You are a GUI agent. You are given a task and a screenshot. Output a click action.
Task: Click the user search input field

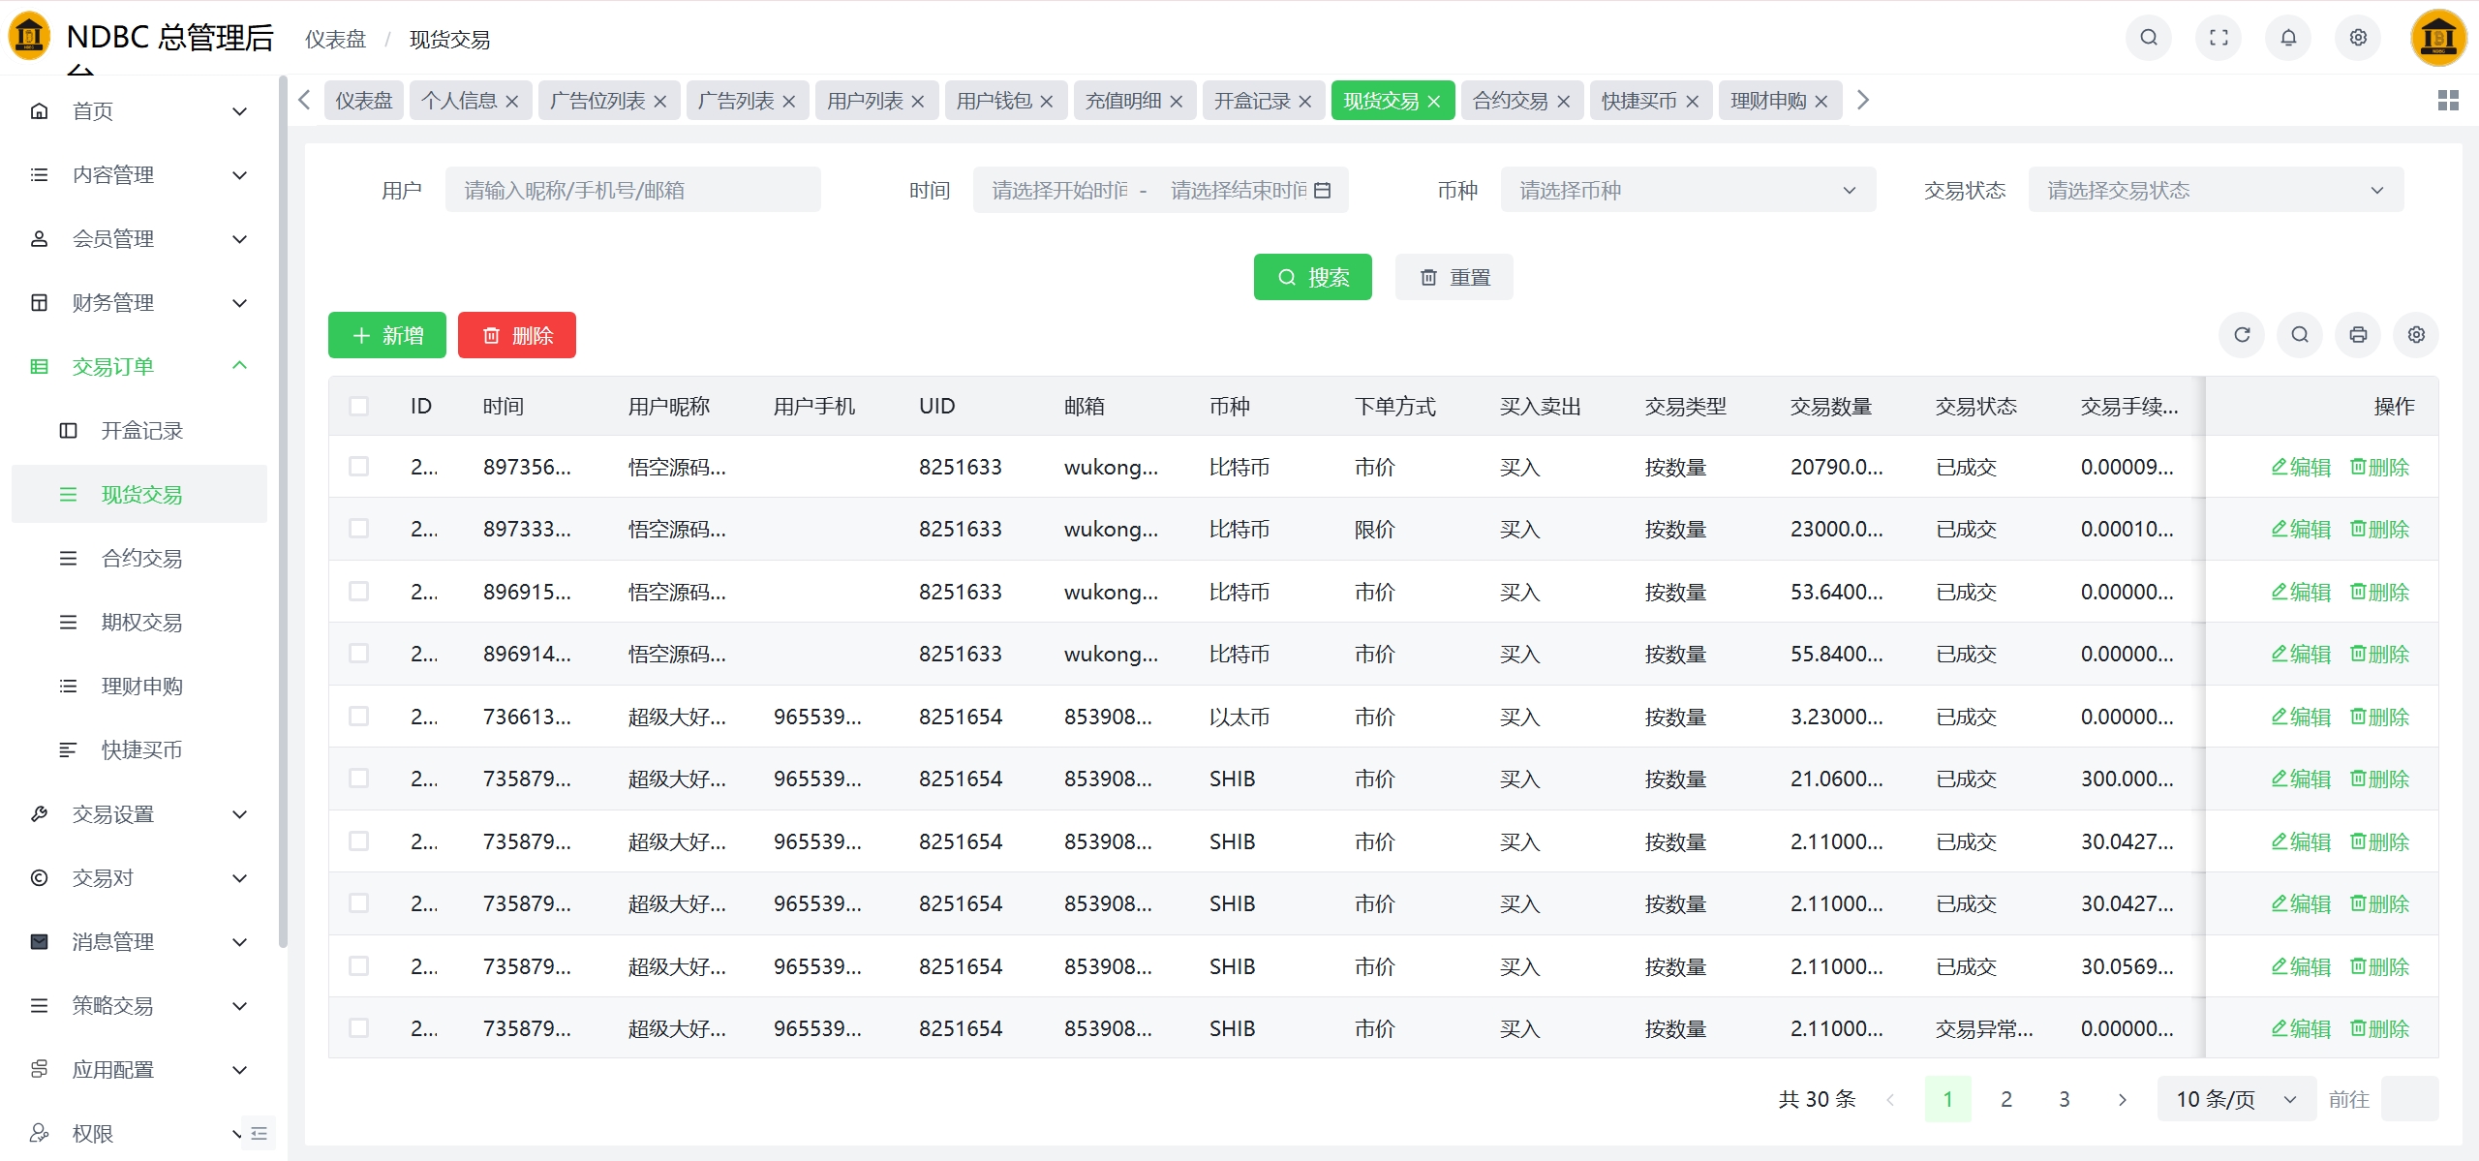coord(632,191)
